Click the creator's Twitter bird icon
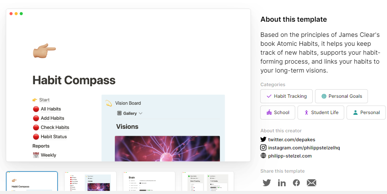This screenshot has height=194, width=387. click(263, 139)
